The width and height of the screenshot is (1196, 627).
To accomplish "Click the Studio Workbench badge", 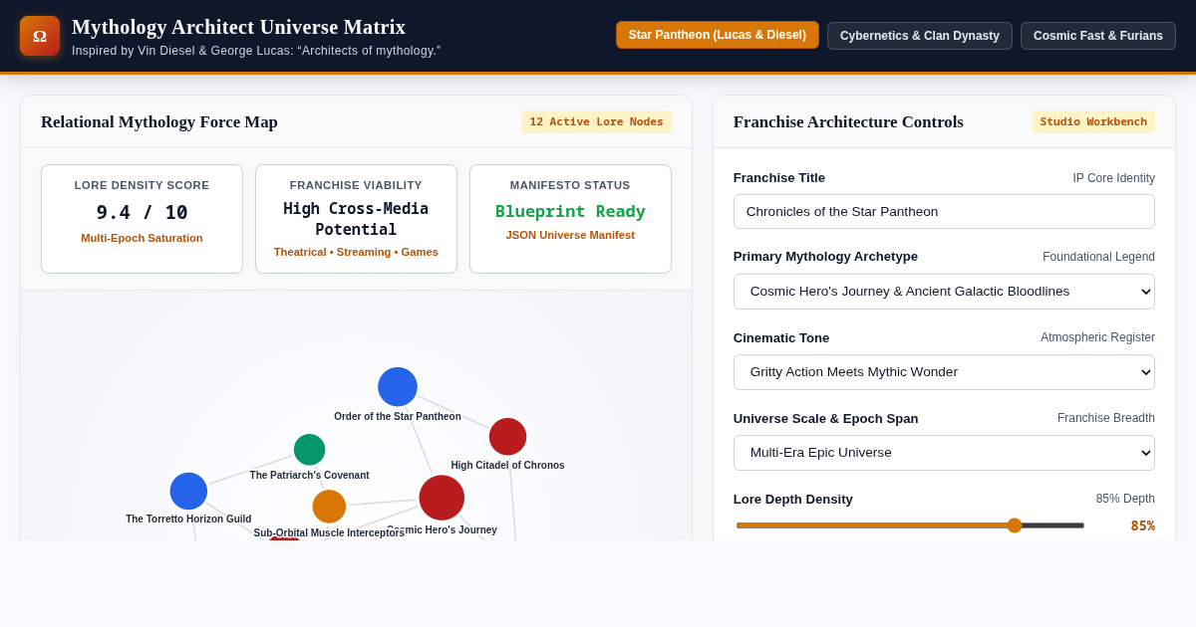I will [x=1093, y=121].
